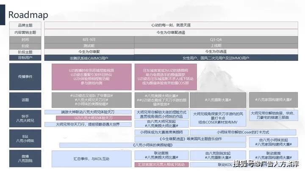Click the 汇总事件，与KOL互动 box
Image resolution: width=305 pixels, height=171 pixels.
coord(91,159)
